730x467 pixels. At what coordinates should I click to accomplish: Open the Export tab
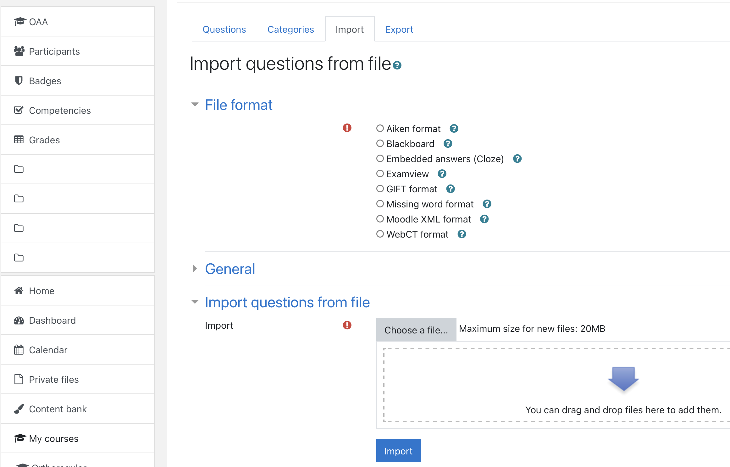(399, 30)
